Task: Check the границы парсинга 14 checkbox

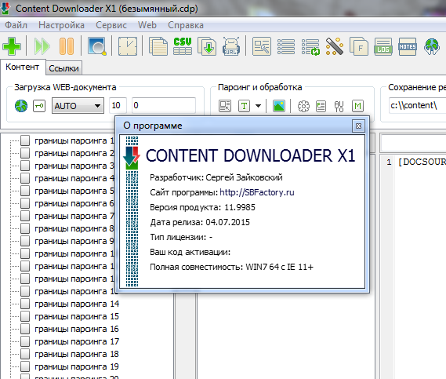Action: coord(25,304)
